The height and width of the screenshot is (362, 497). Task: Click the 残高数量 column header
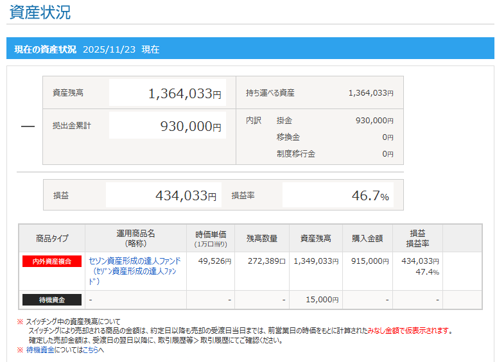(x=262, y=238)
